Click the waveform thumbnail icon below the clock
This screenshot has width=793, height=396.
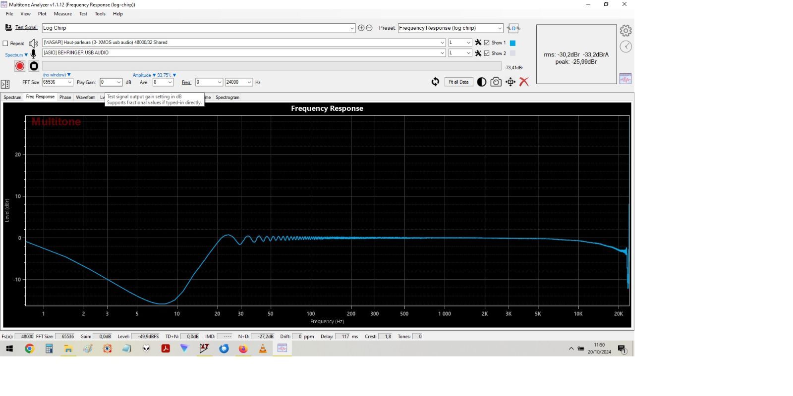(625, 79)
